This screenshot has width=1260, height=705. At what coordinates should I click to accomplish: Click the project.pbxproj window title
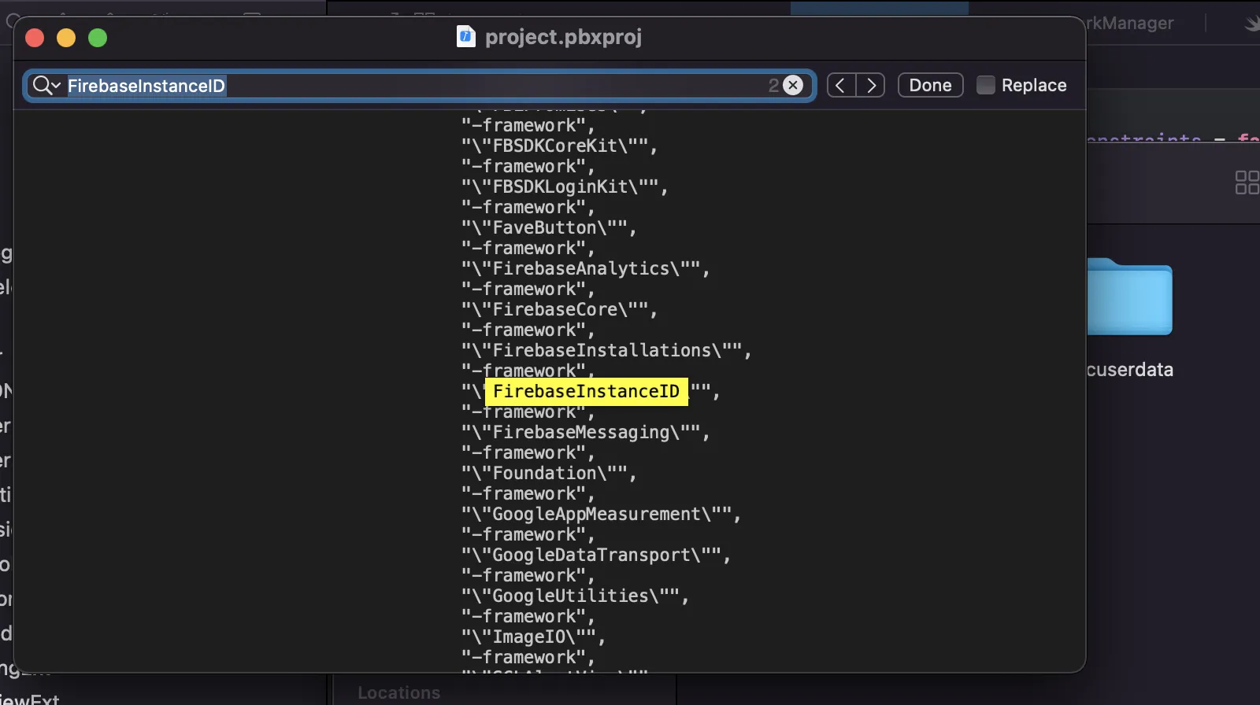point(563,37)
